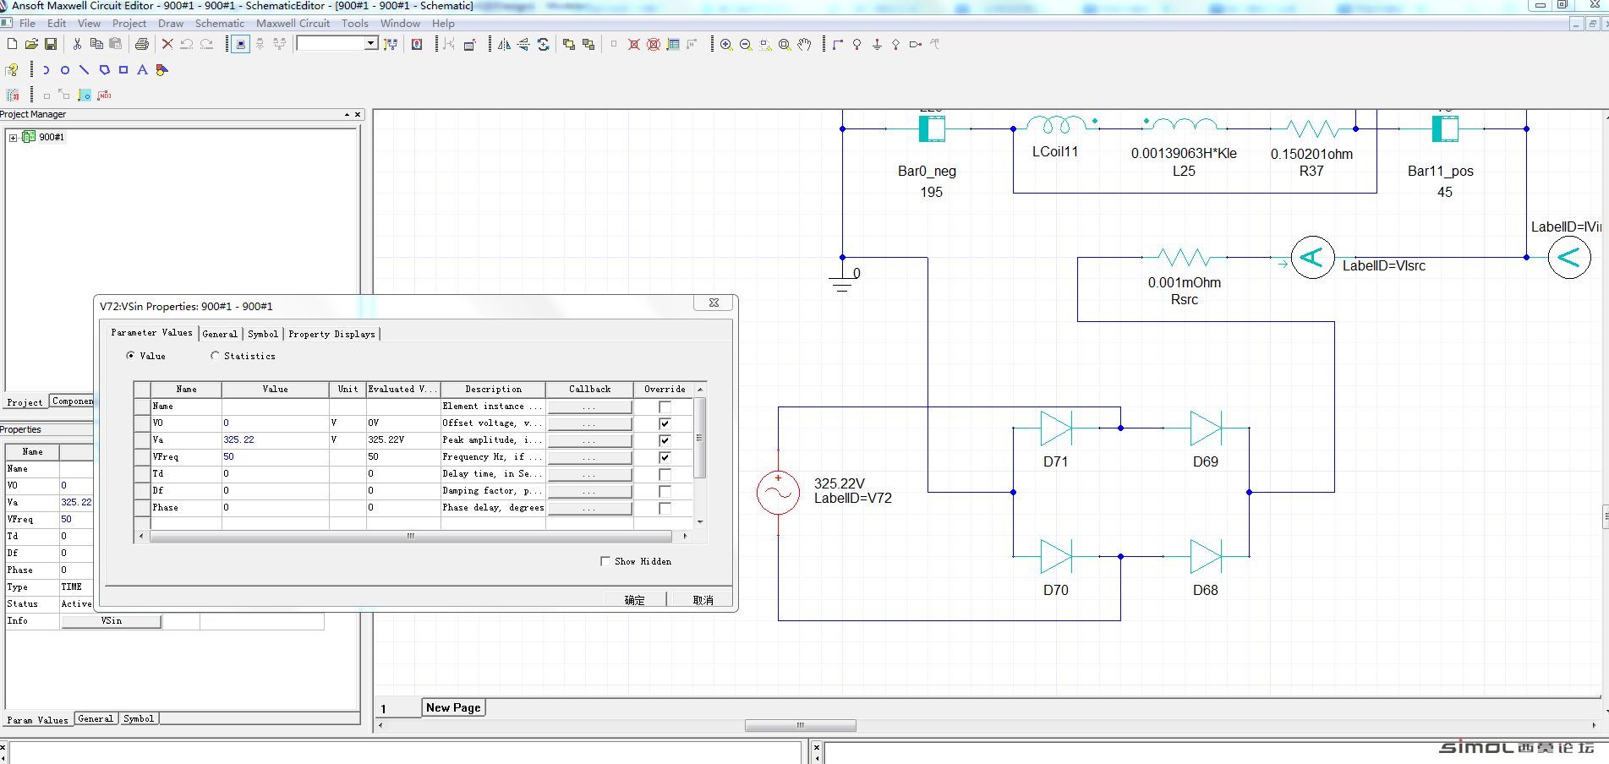Cancel the dialog with the 取消 button
1609x764 pixels.
pos(703,600)
